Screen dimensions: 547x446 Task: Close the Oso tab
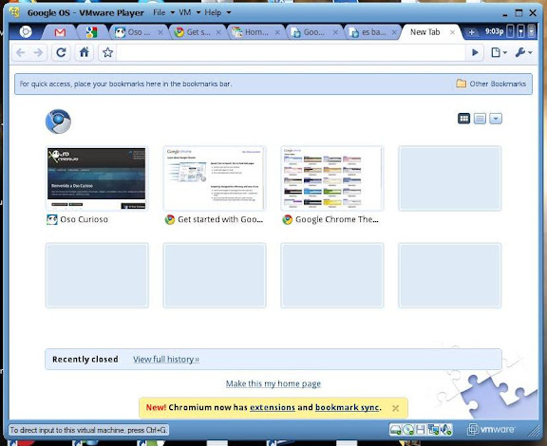point(160,32)
